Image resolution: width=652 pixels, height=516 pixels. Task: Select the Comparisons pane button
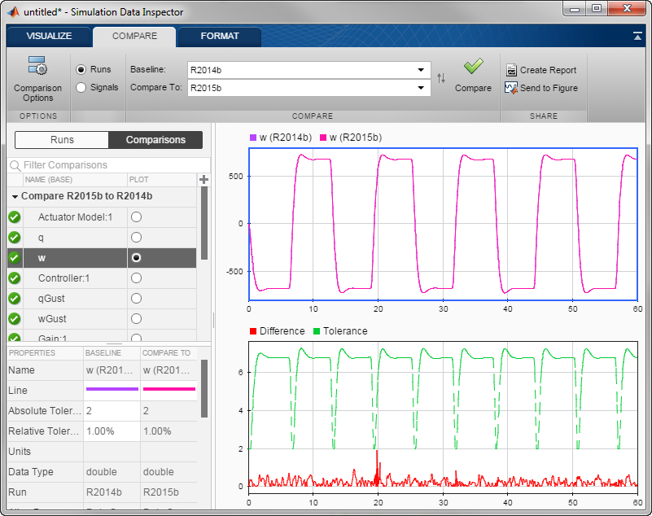(155, 140)
